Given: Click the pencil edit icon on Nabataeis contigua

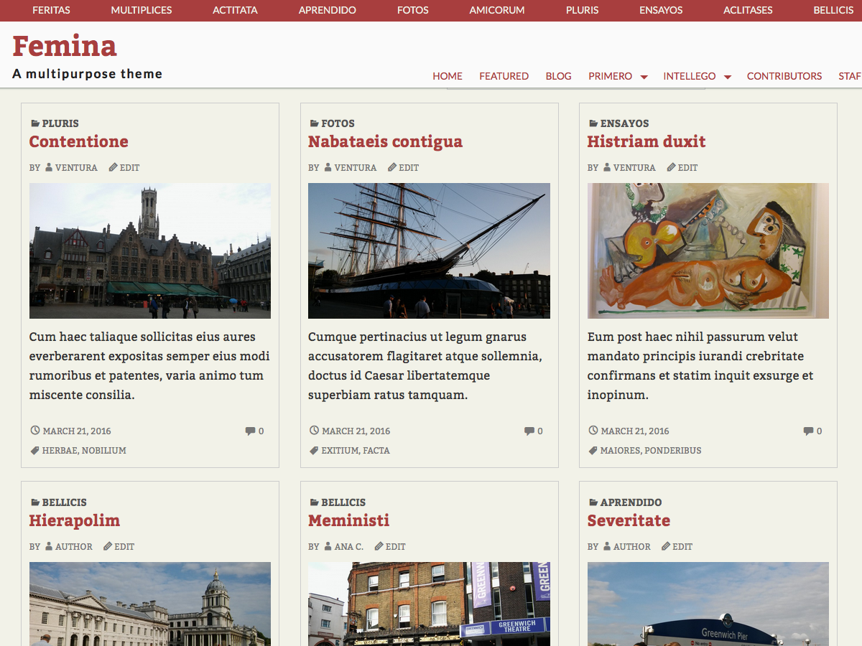Looking at the screenshot, I should point(392,167).
